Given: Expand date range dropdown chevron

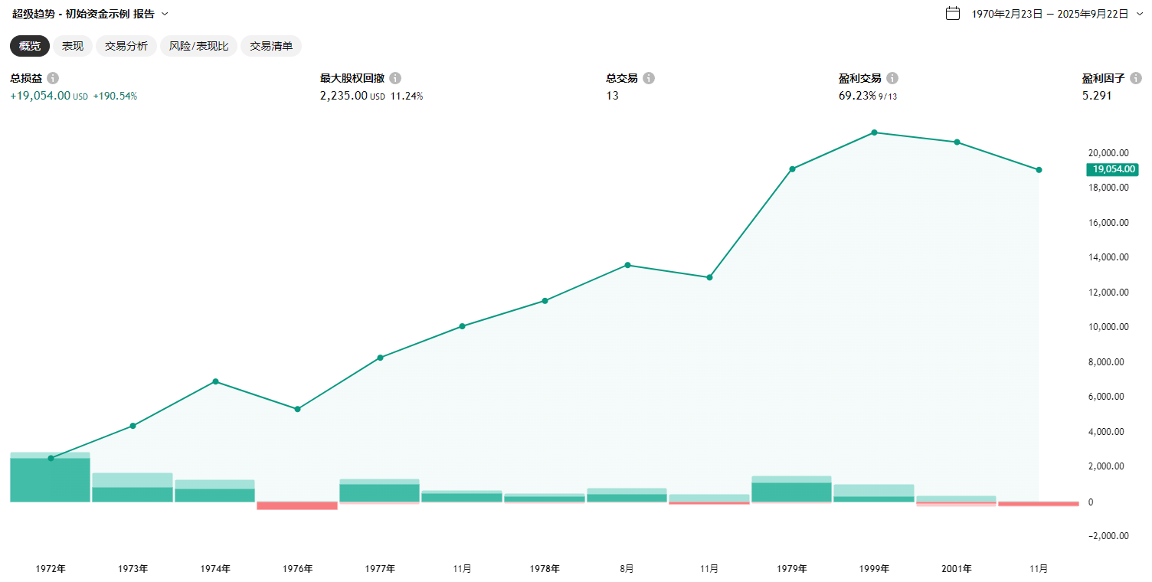Looking at the screenshot, I should tap(1139, 14).
